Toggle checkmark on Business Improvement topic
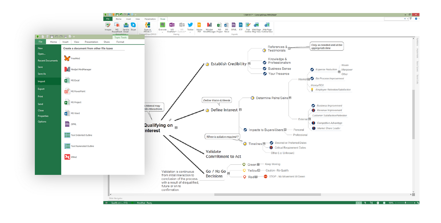Viewport: 441px width, 223px height. [x=313, y=106]
